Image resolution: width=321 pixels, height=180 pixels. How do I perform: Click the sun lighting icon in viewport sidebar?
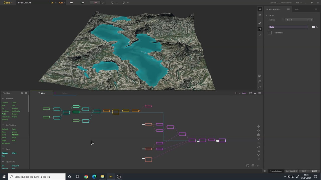click(260, 23)
